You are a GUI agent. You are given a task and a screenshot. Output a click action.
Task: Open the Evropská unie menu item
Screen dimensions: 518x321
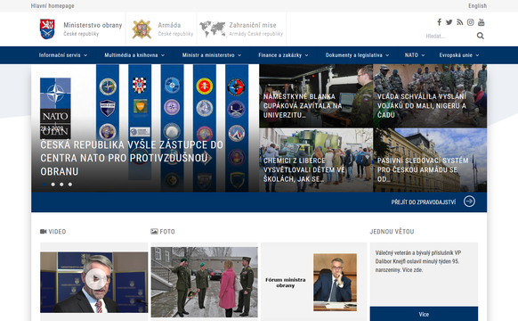coord(459,55)
